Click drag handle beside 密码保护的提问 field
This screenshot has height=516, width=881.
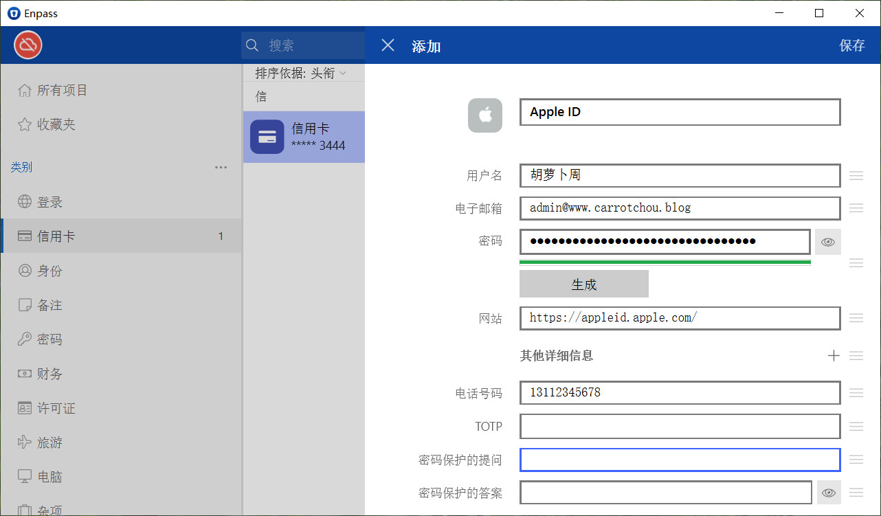(x=856, y=460)
